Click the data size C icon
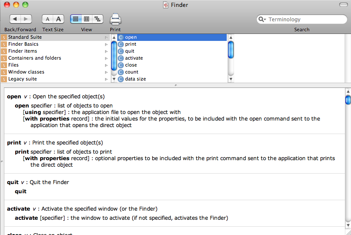 point(121,79)
